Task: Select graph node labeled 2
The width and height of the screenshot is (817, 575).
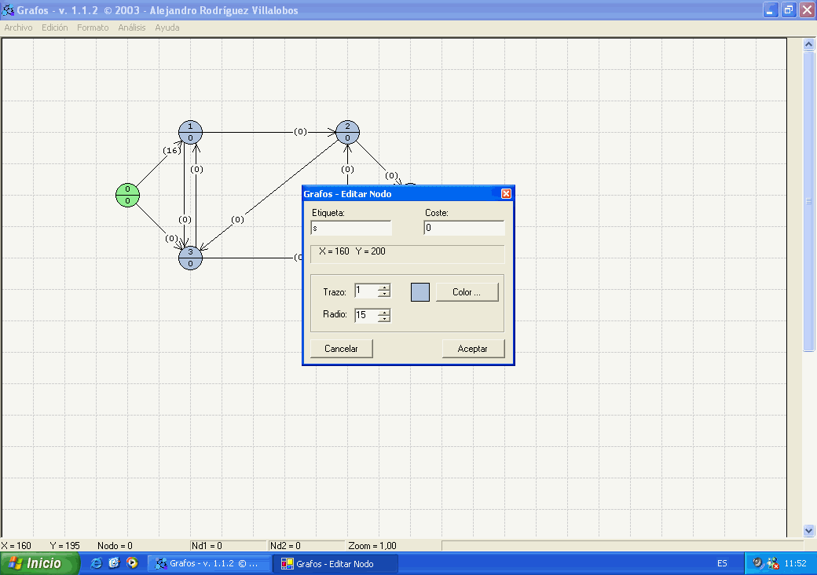Action: click(x=347, y=132)
